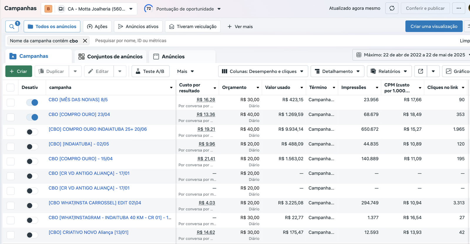
Task: Enable CBO [COMPRO OURO] - 15/04 campaign toggle
Action: click(32, 161)
